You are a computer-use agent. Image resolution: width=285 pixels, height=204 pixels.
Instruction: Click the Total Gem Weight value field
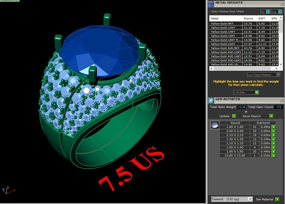(242, 107)
